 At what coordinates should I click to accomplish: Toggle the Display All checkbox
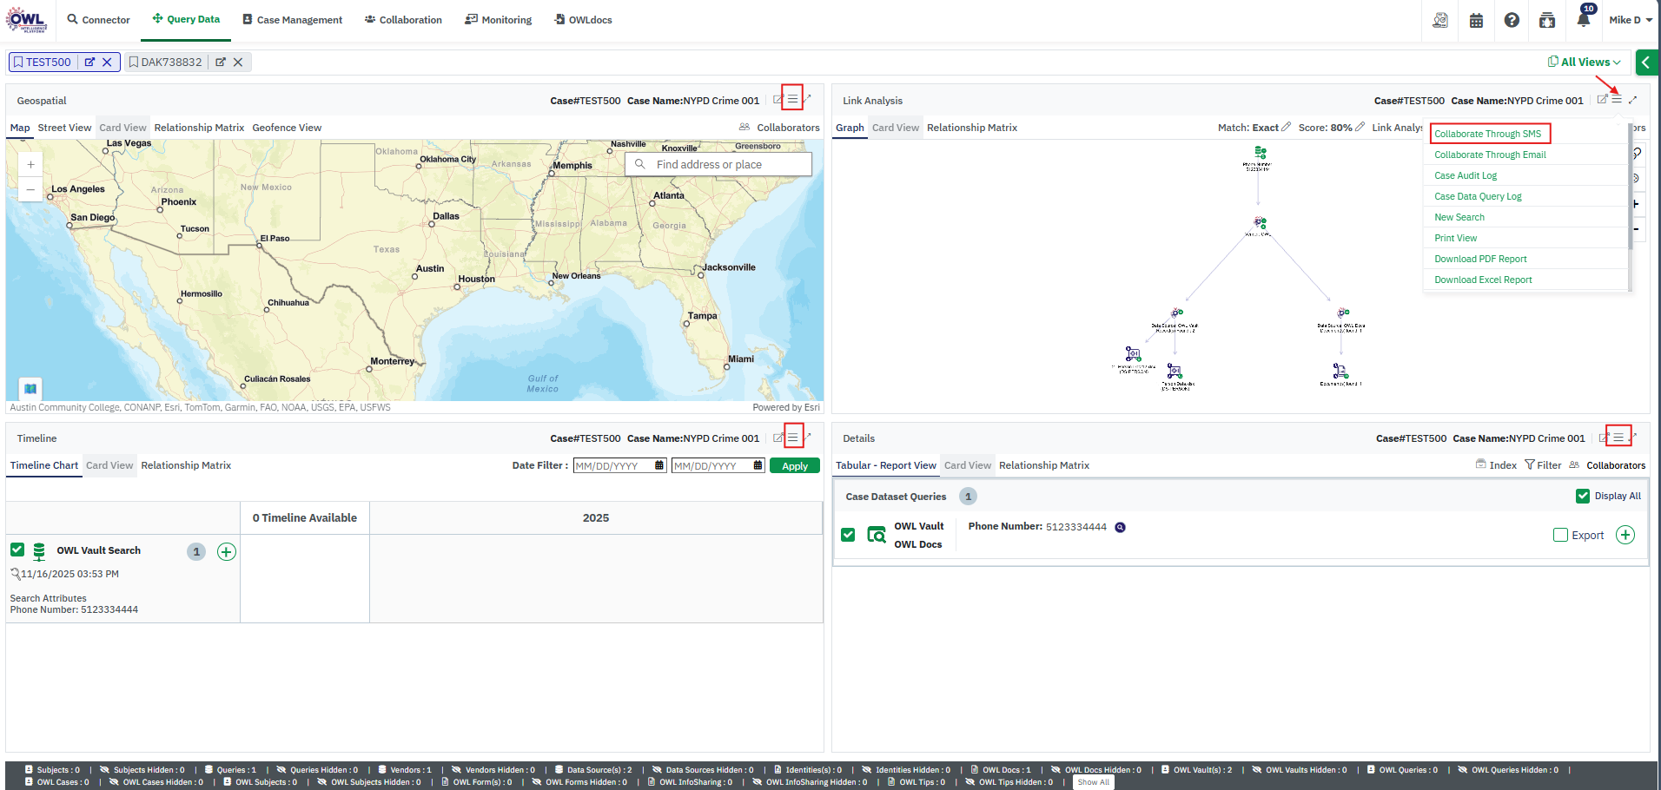pyautogui.click(x=1583, y=496)
